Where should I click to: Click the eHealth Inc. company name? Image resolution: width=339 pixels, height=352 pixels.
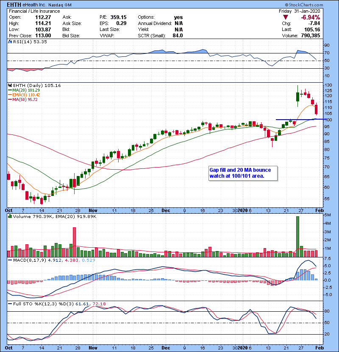coord(35,5)
